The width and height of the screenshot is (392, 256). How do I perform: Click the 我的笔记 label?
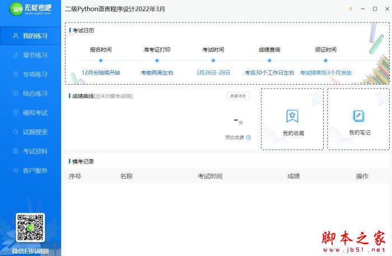[360, 133]
